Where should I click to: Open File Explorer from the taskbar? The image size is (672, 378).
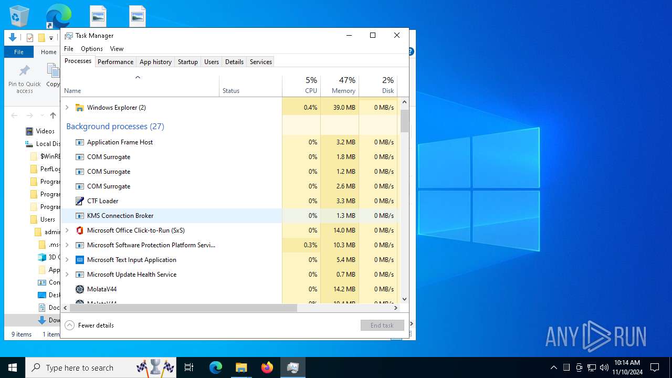point(241,367)
